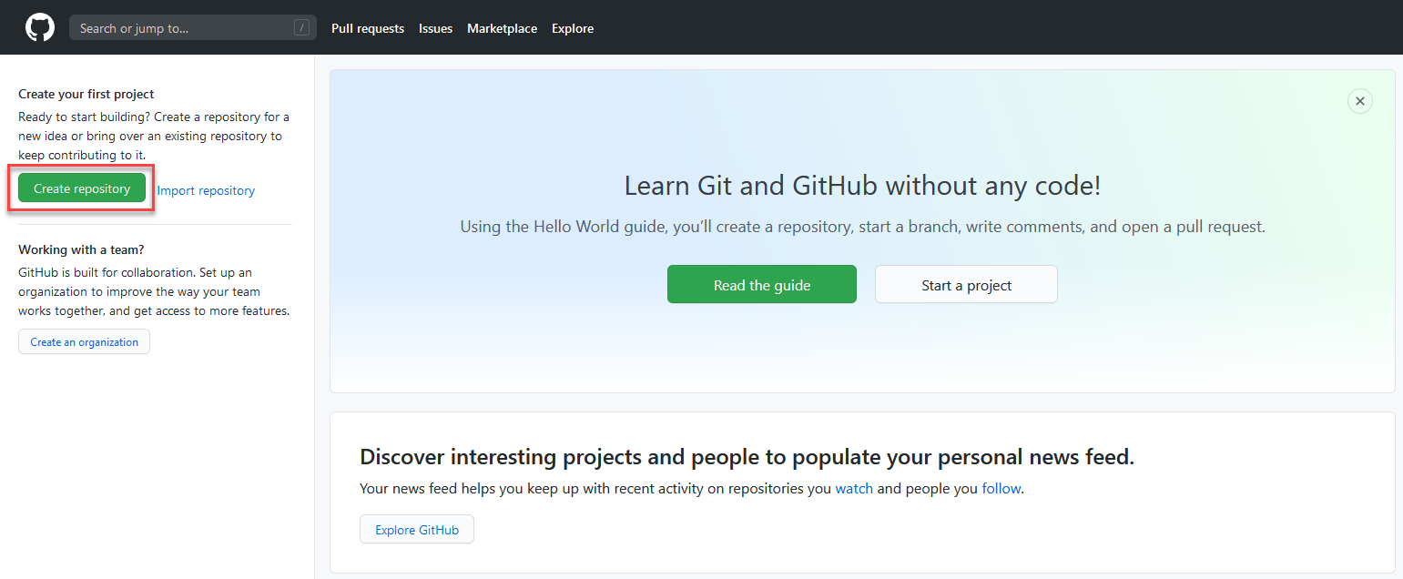Click the slash shortcut badge in search bar
The width and height of the screenshot is (1403, 579).
click(x=301, y=27)
